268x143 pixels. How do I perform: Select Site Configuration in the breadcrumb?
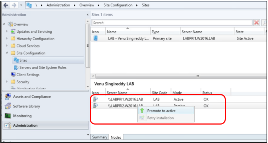tap(118, 5)
